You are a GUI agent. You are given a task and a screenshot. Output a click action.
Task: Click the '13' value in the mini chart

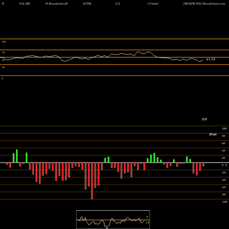147,223
